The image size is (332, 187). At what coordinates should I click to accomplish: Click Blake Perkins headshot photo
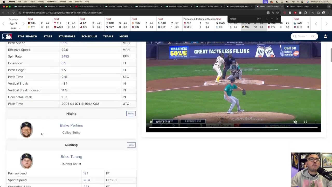click(26, 130)
